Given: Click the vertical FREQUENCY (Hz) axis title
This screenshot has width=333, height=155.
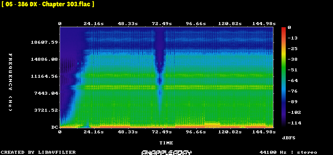Looking at the screenshot, I should point(10,82).
